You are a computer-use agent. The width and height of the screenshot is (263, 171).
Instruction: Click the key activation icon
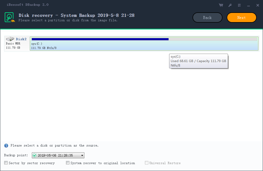(x=230, y=5)
